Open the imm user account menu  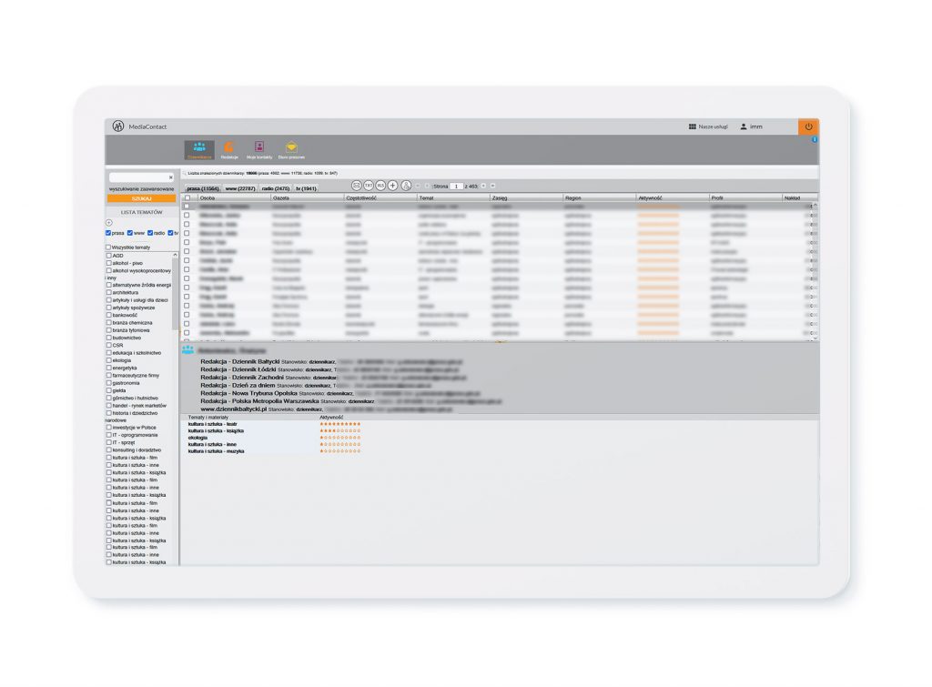[751, 126]
